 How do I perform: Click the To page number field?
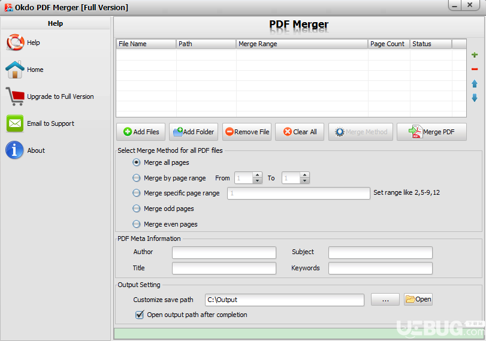click(291, 178)
